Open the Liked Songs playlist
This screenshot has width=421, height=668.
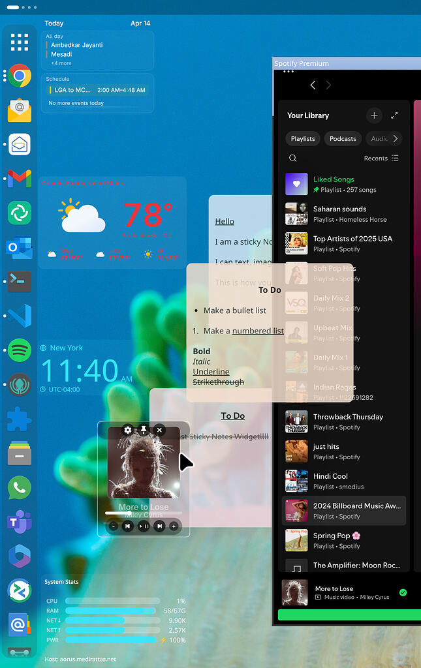click(x=344, y=184)
